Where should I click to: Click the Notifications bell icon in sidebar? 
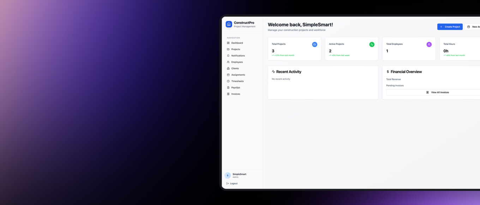pyautogui.click(x=228, y=56)
